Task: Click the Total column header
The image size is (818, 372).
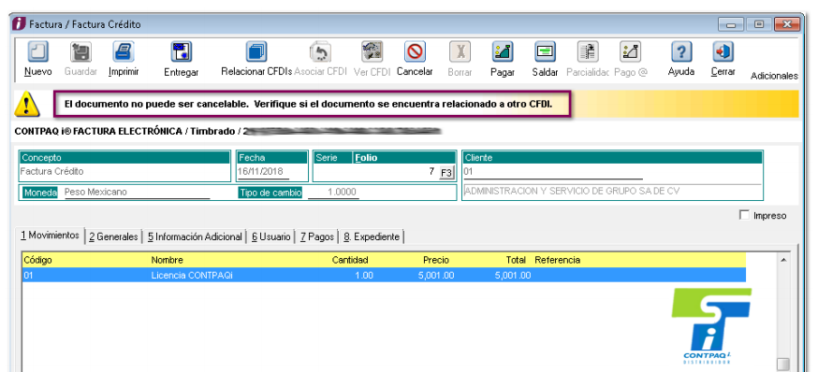Action: 516,260
